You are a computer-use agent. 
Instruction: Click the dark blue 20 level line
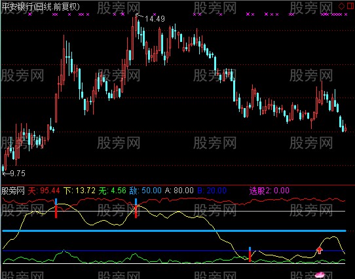[174, 251]
